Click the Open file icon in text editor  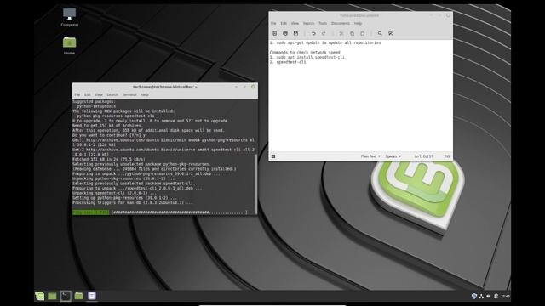(285, 33)
